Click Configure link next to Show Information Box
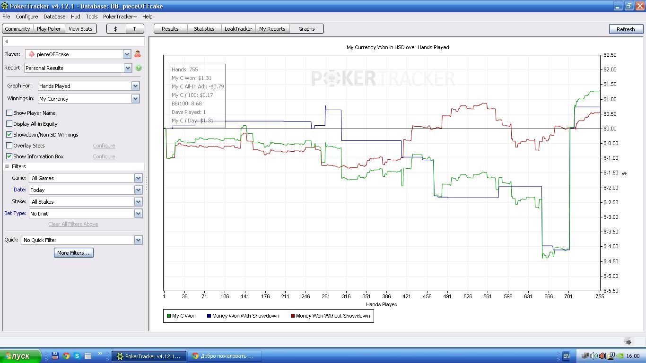 pyautogui.click(x=104, y=156)
